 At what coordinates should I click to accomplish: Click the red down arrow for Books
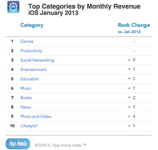coord(129,98)
